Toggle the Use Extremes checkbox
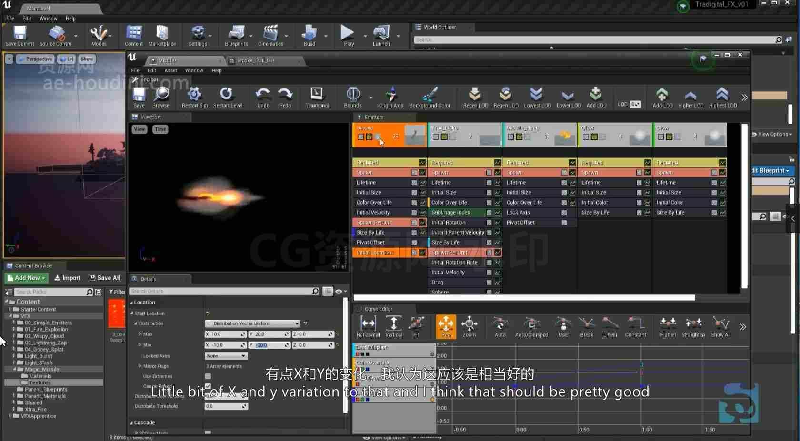The height and width of the screenshot is (441, 800). pyautogui.click(x=208, y=376)
